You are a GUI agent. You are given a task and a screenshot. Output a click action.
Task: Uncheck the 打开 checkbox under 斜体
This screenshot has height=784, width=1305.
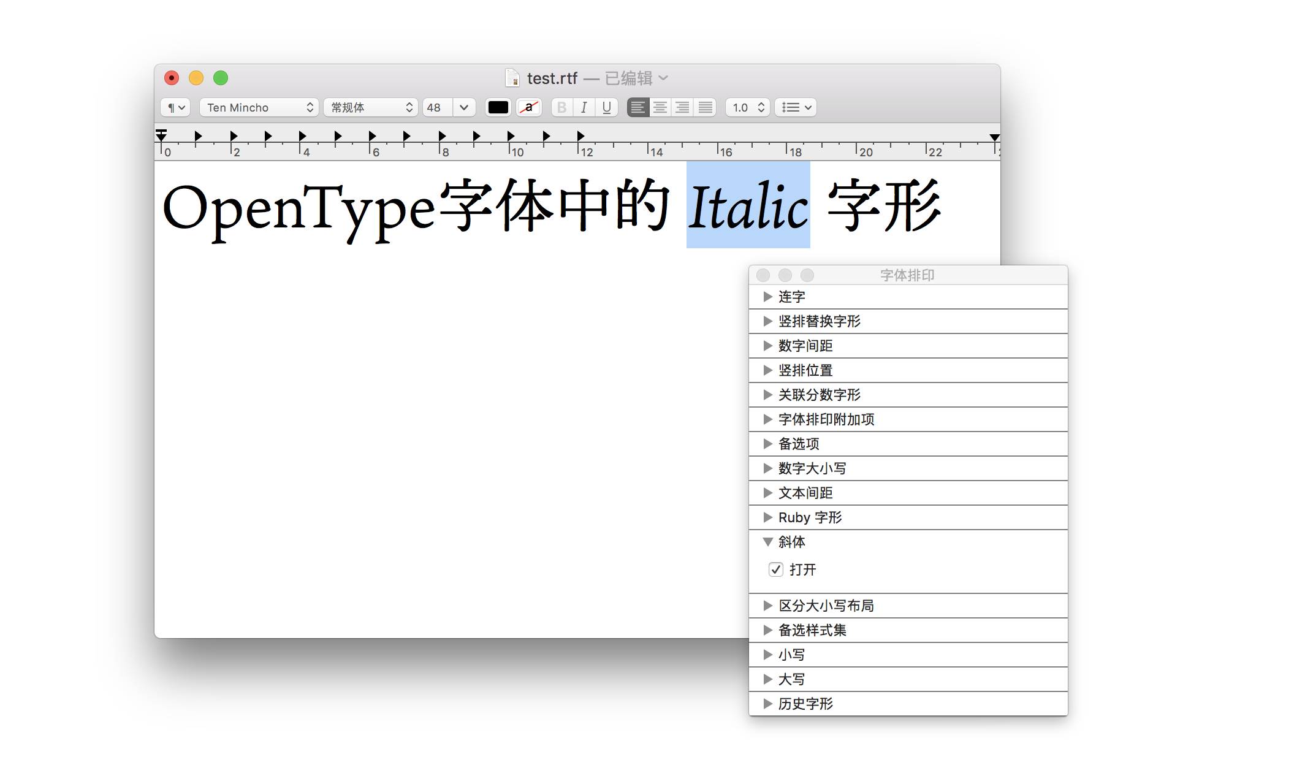pyautogui.click(x=775, y=569)
